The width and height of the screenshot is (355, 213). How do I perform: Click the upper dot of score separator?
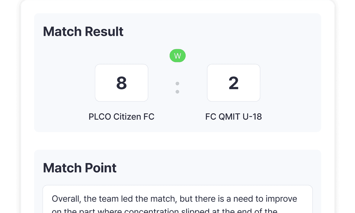click(x=177, y=83)
